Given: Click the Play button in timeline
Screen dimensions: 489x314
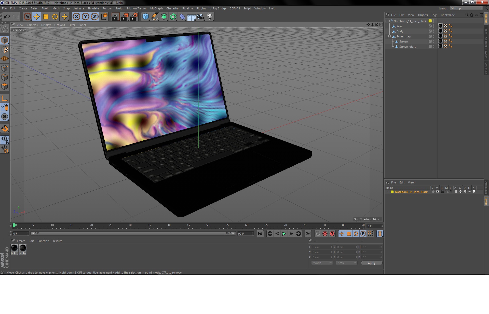Looking at the screenshot, I should coord(284,234).
